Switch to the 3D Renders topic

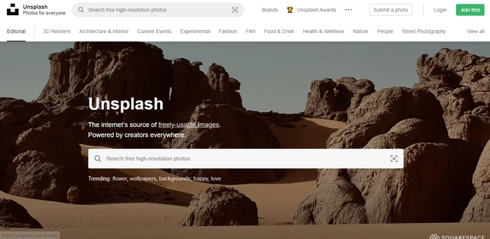coord(56,31)
